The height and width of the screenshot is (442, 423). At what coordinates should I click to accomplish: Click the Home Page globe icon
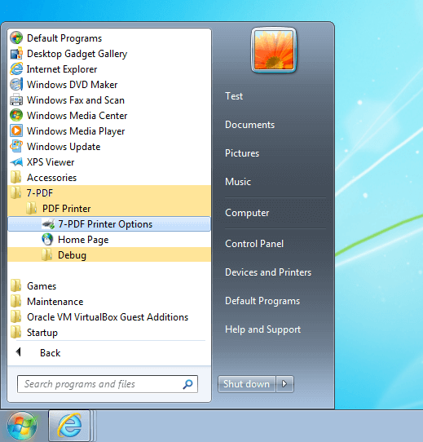(47, 239)
